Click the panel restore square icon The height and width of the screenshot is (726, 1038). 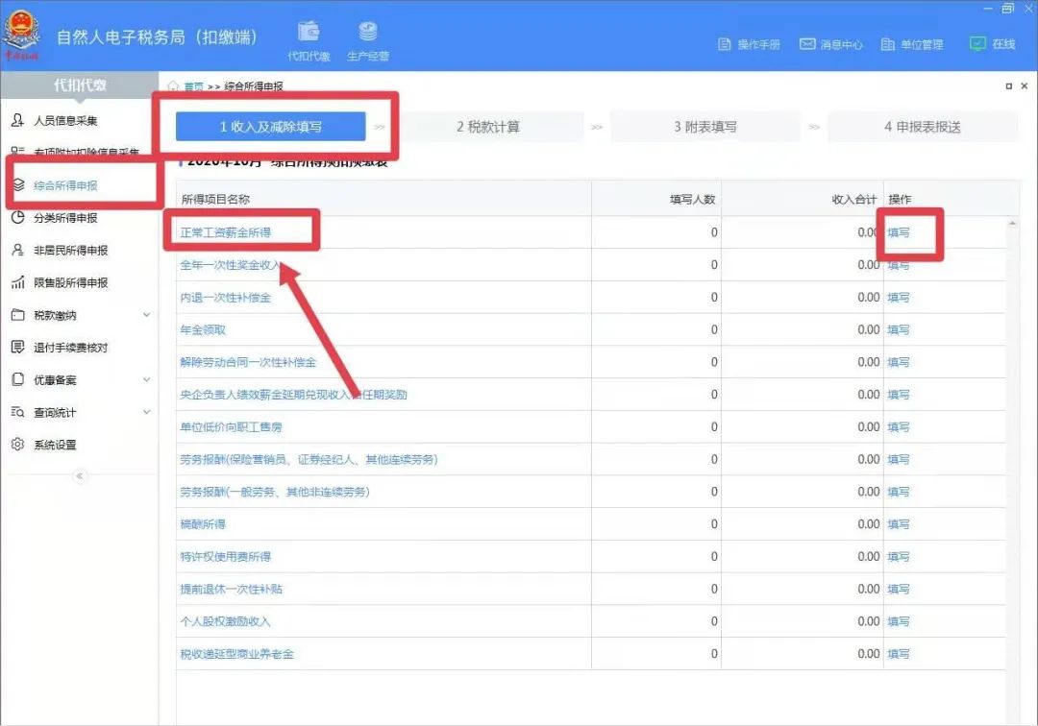[1009, 86]
